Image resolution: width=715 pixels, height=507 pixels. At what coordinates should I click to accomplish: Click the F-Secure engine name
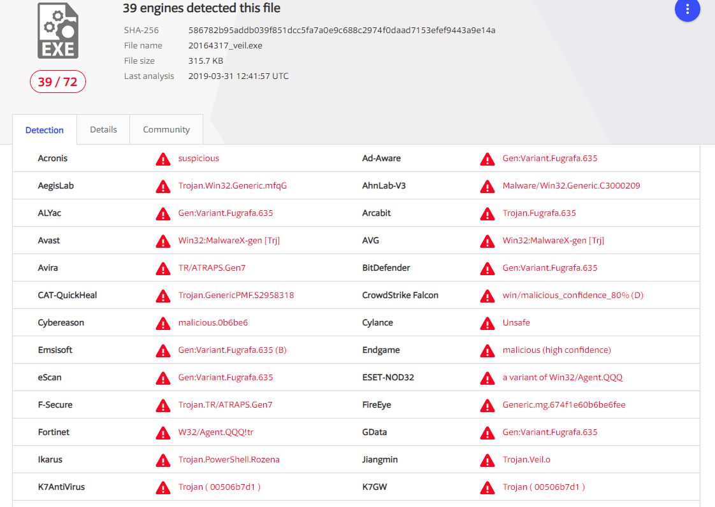click(55, 404)
